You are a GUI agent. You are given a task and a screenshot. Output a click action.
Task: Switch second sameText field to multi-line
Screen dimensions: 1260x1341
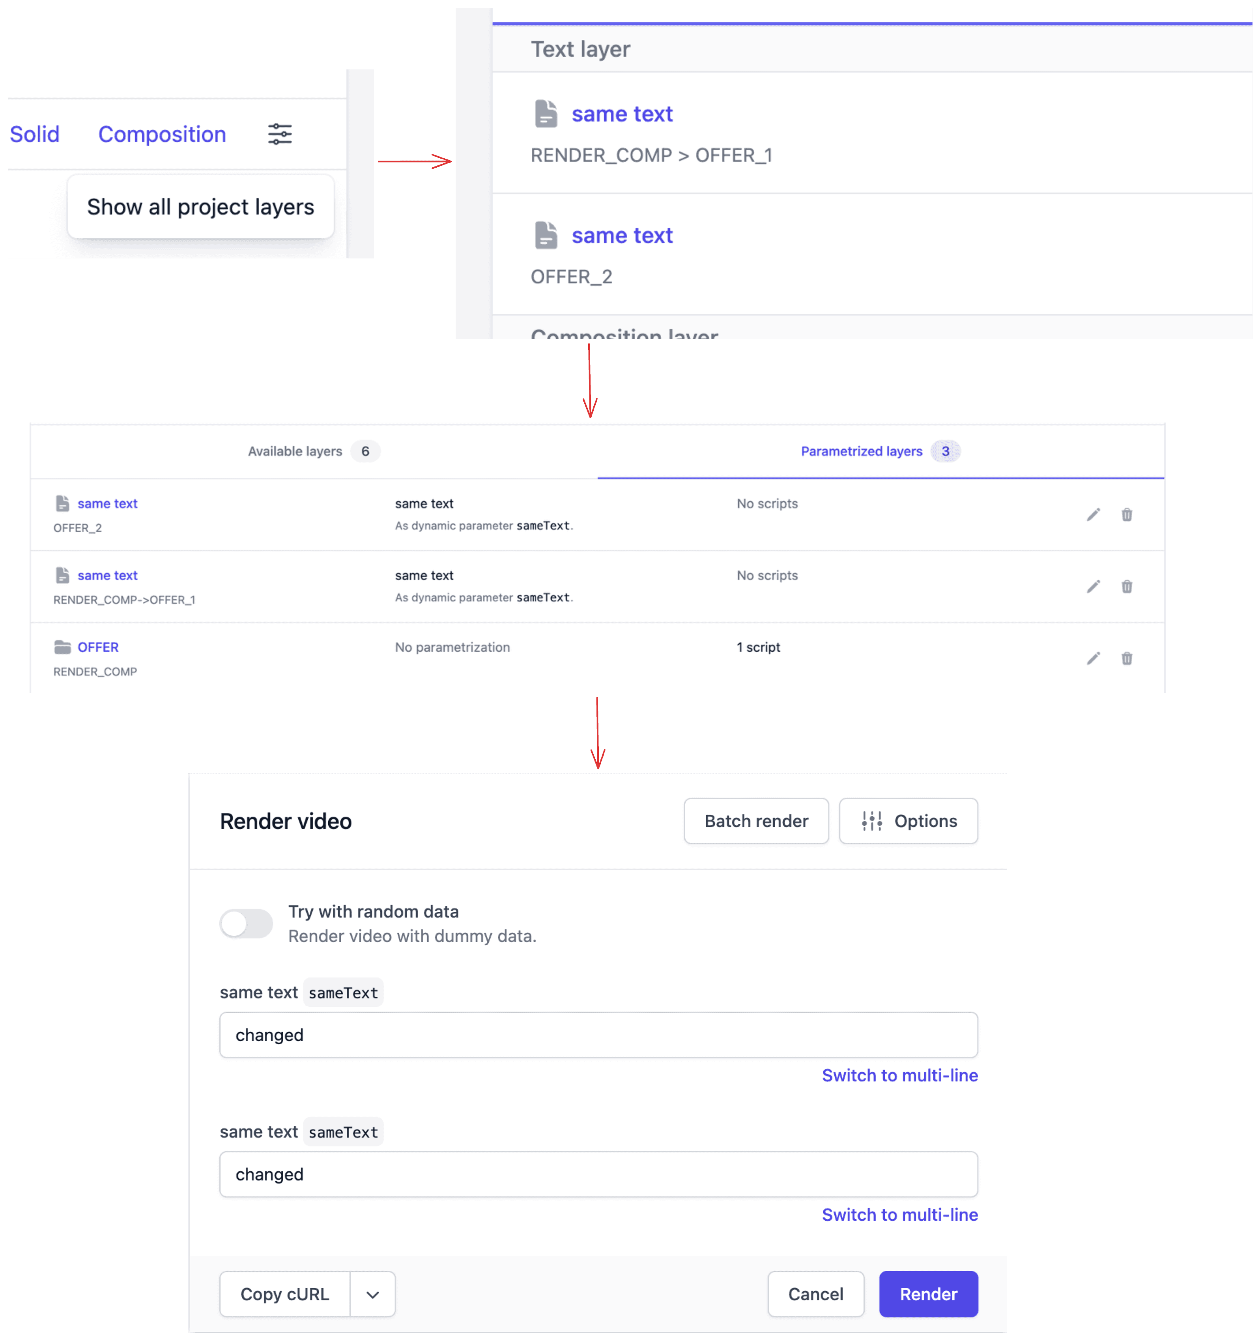[x=899, y=1214]
